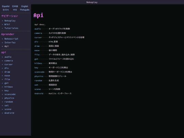Switch language to 한국어
184x138 pixels.
click(x=6, y=10)
